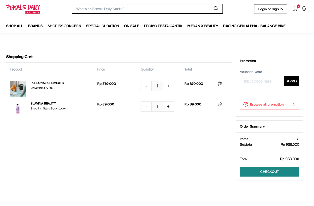Viewport: 314px width, 206px height.
Task: Open Medan X Beauty page
Action: pos(203,26)
